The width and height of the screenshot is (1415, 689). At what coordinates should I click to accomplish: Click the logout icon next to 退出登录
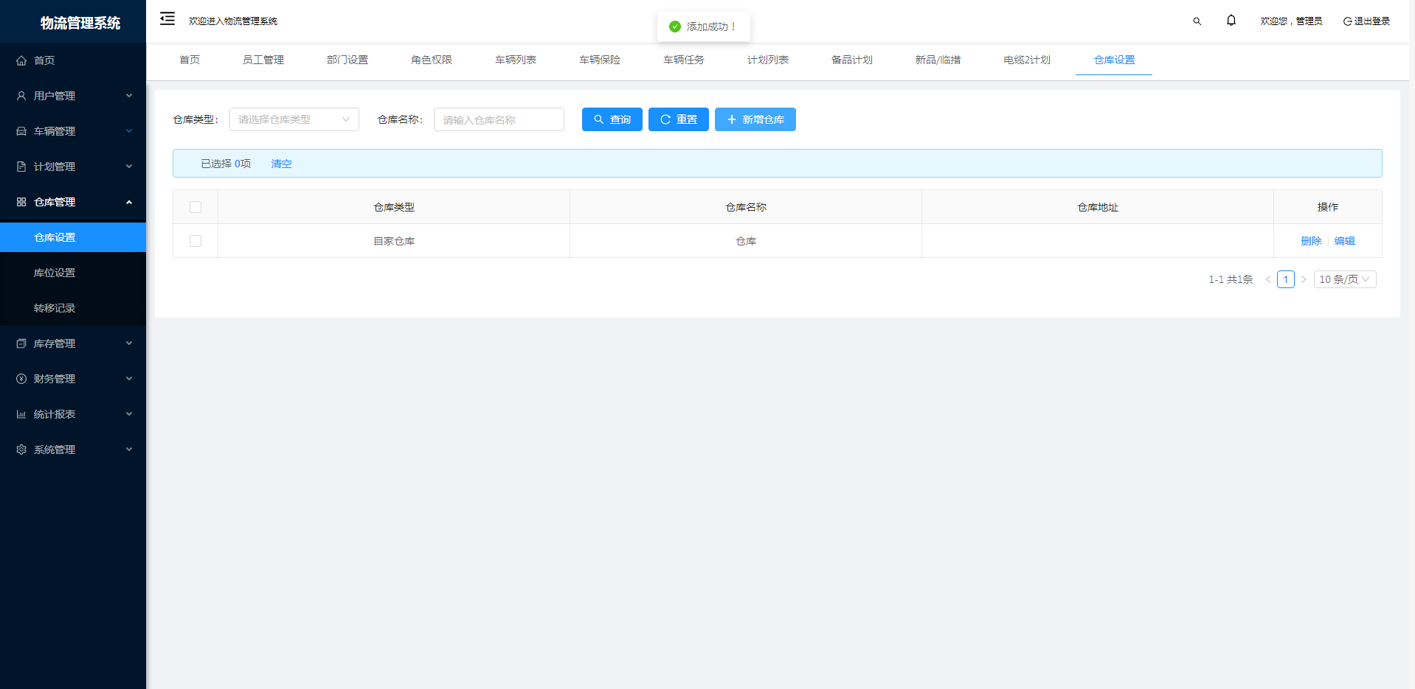coord(1347,21)
